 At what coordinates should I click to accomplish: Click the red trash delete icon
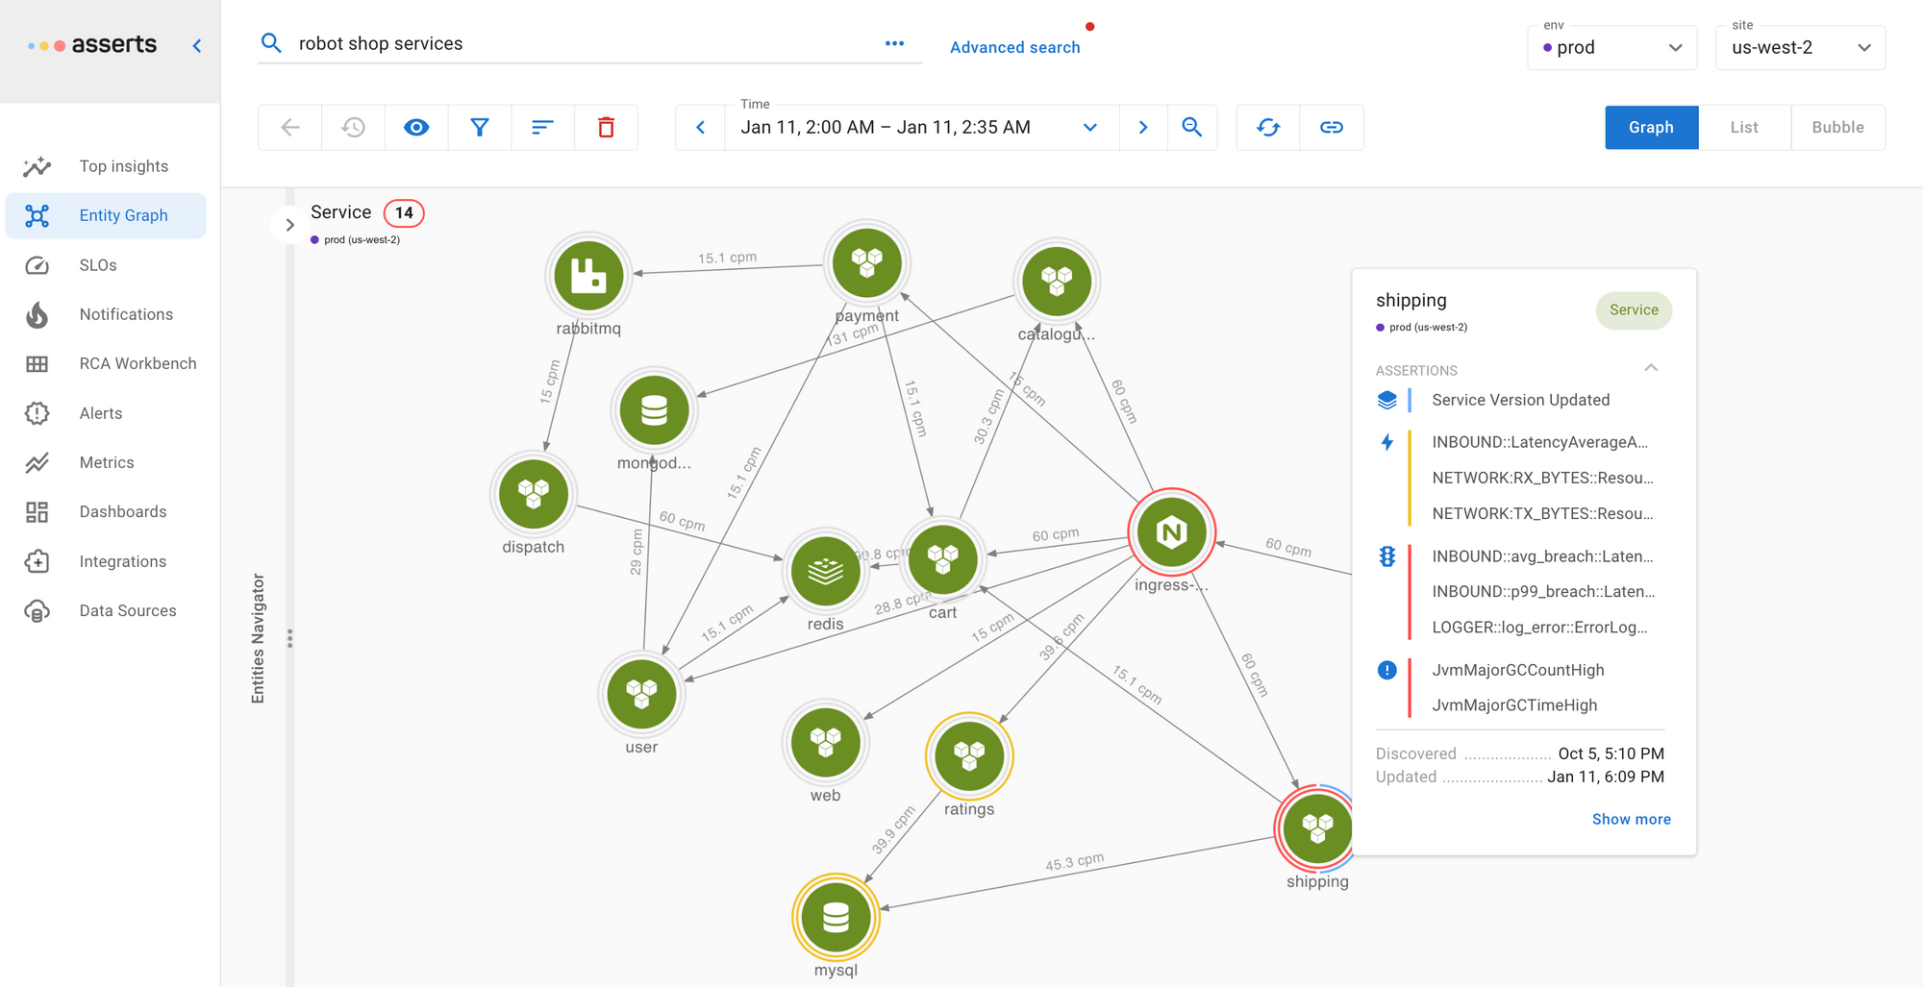(606, 128)
